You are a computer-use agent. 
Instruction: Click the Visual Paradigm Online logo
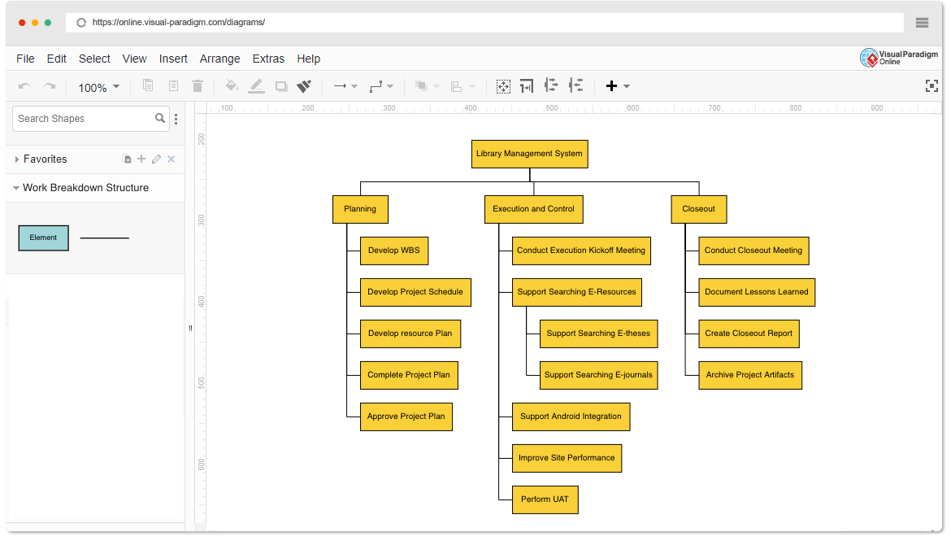[x=899, y=58]
